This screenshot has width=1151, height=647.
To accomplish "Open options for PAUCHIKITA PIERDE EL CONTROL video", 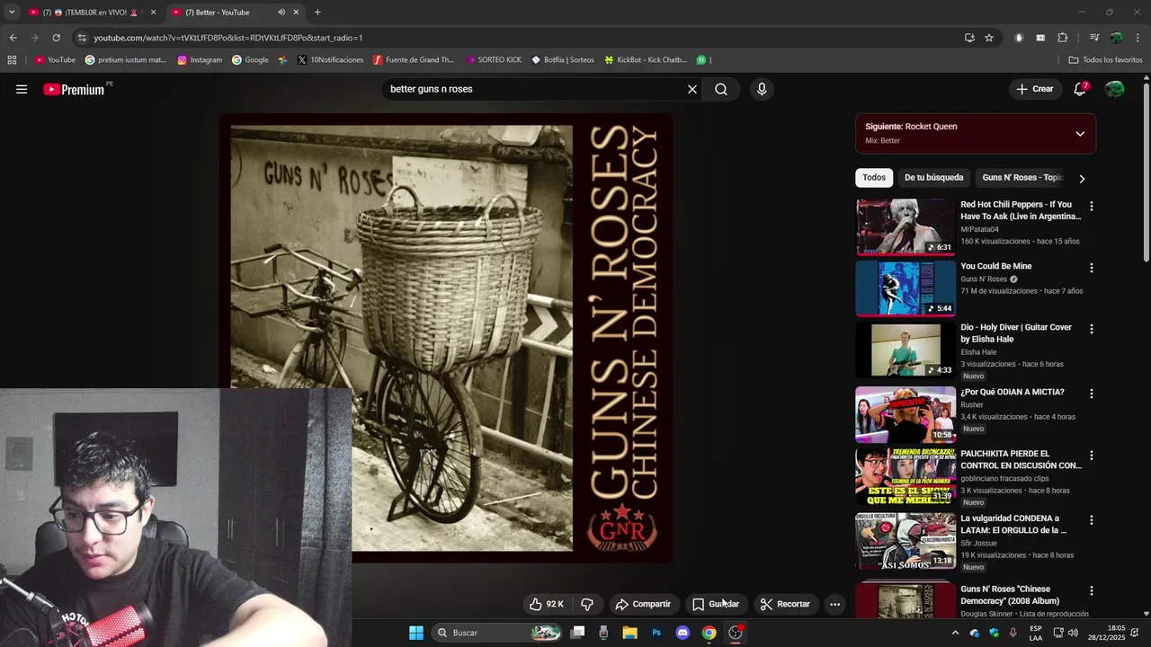I will click(x=1092, y=456).
